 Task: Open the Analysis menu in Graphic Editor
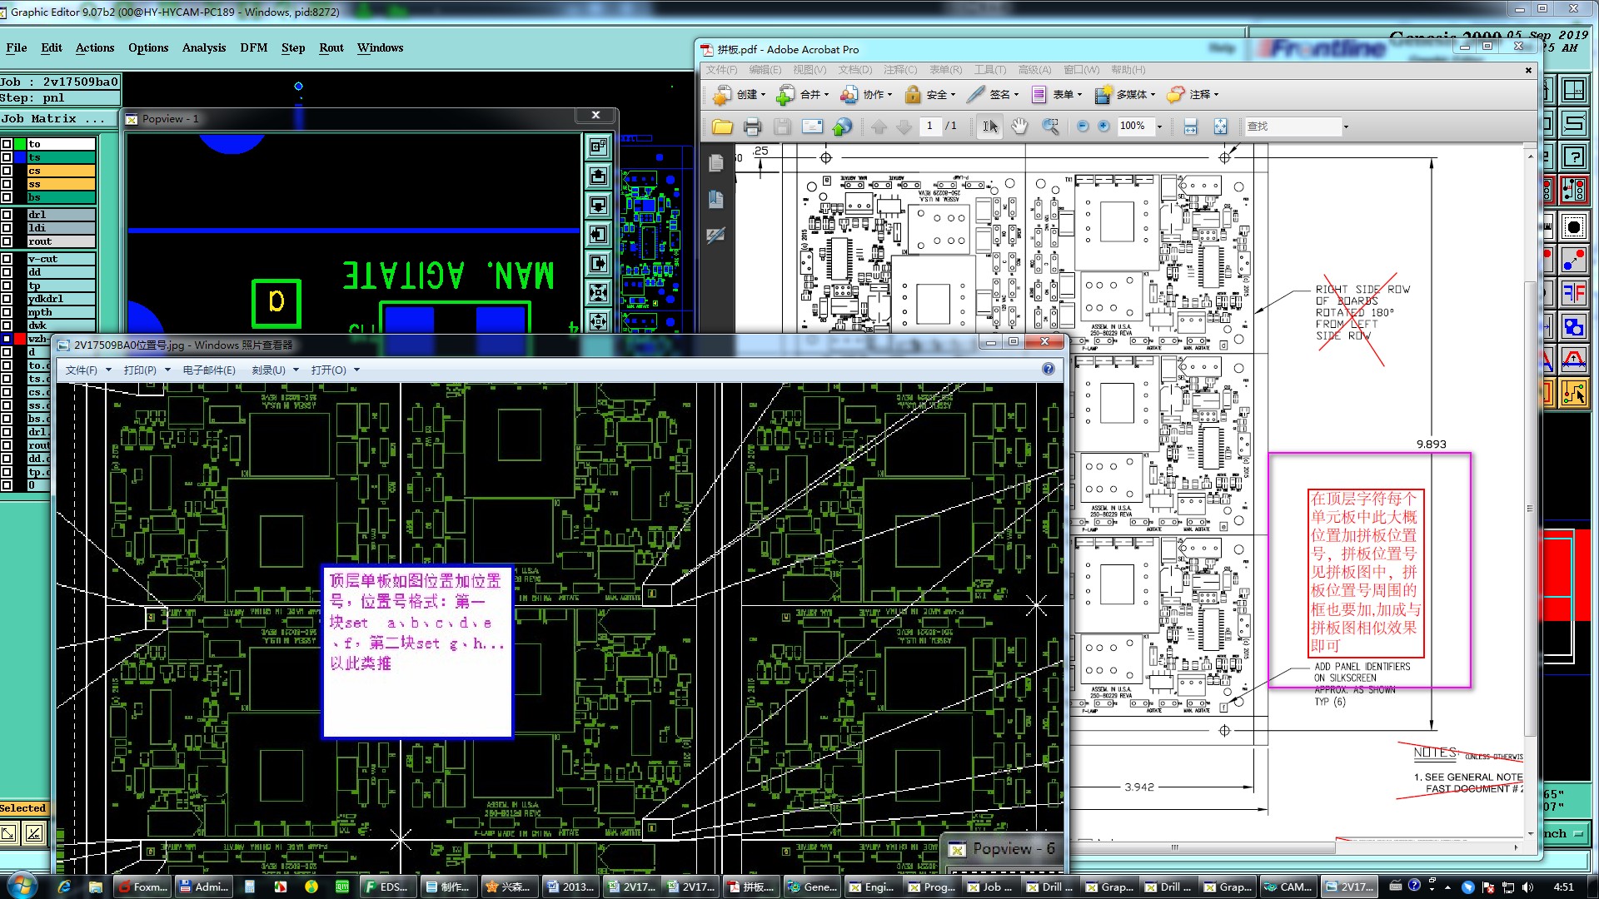tap(204, 47)
